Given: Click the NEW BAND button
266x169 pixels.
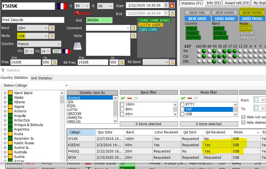Looking at the screenshot, I should point(225,13).
